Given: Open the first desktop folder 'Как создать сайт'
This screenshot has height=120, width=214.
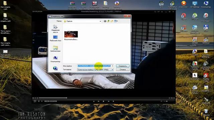Looking at the screenshot, I should coord(5,5).
